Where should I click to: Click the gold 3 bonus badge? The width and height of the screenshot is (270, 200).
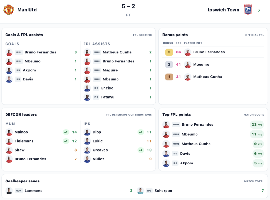point(169,52)
